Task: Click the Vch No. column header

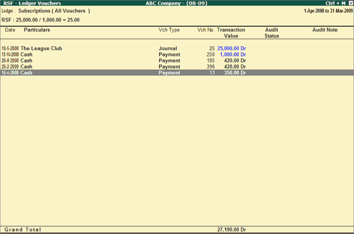Action: click(206, 30)
